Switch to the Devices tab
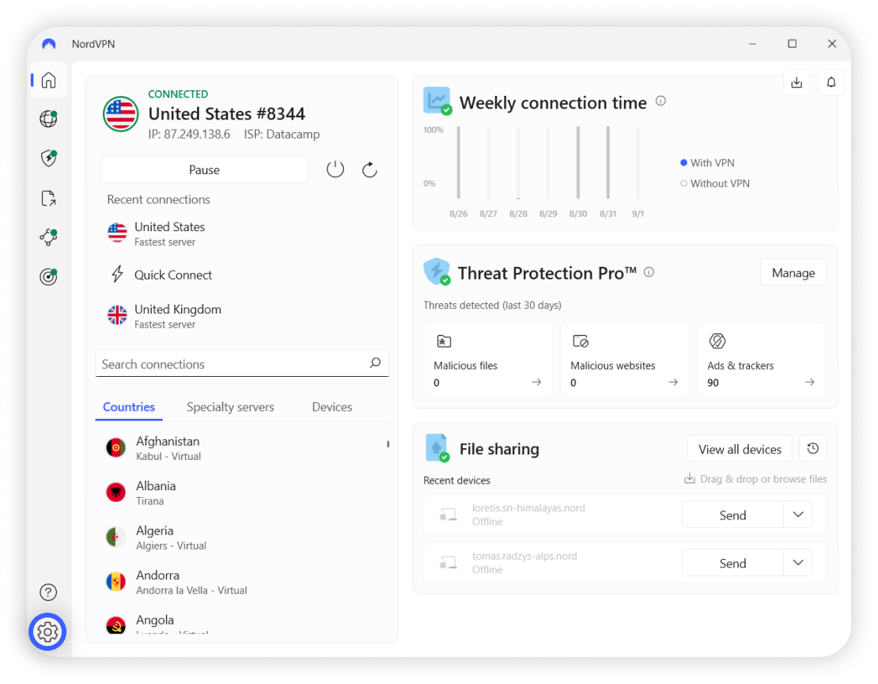878x684 pixels. [331, 407]
